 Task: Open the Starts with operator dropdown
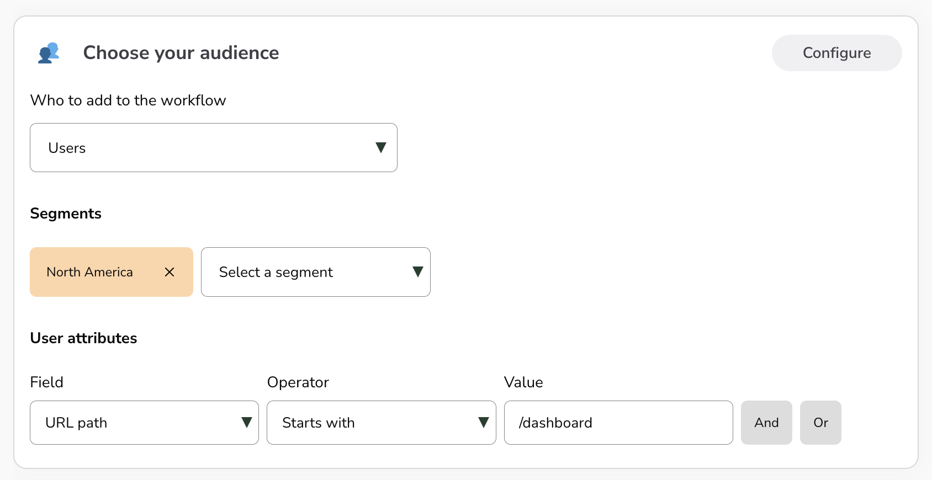point(382,423)
